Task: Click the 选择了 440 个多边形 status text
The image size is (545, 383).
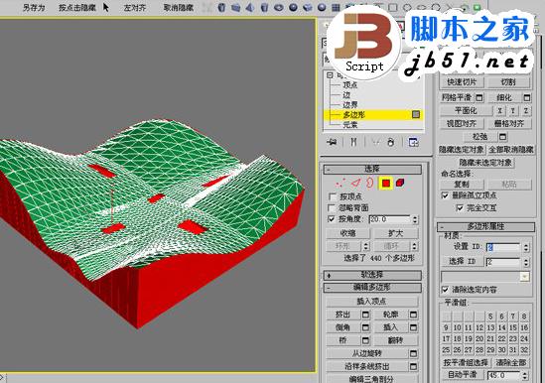Action: (x=379, y=258)
